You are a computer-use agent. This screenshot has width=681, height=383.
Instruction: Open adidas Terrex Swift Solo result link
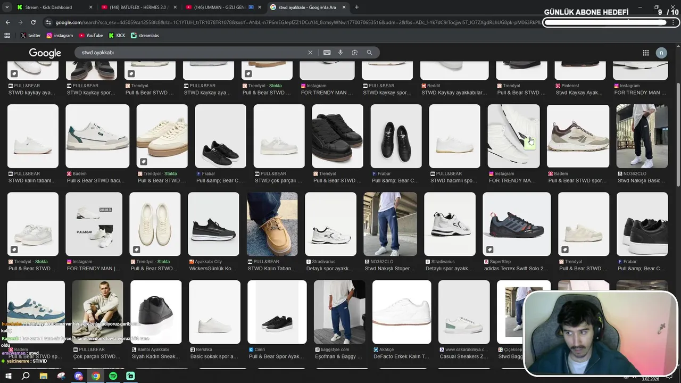(516, 269)
